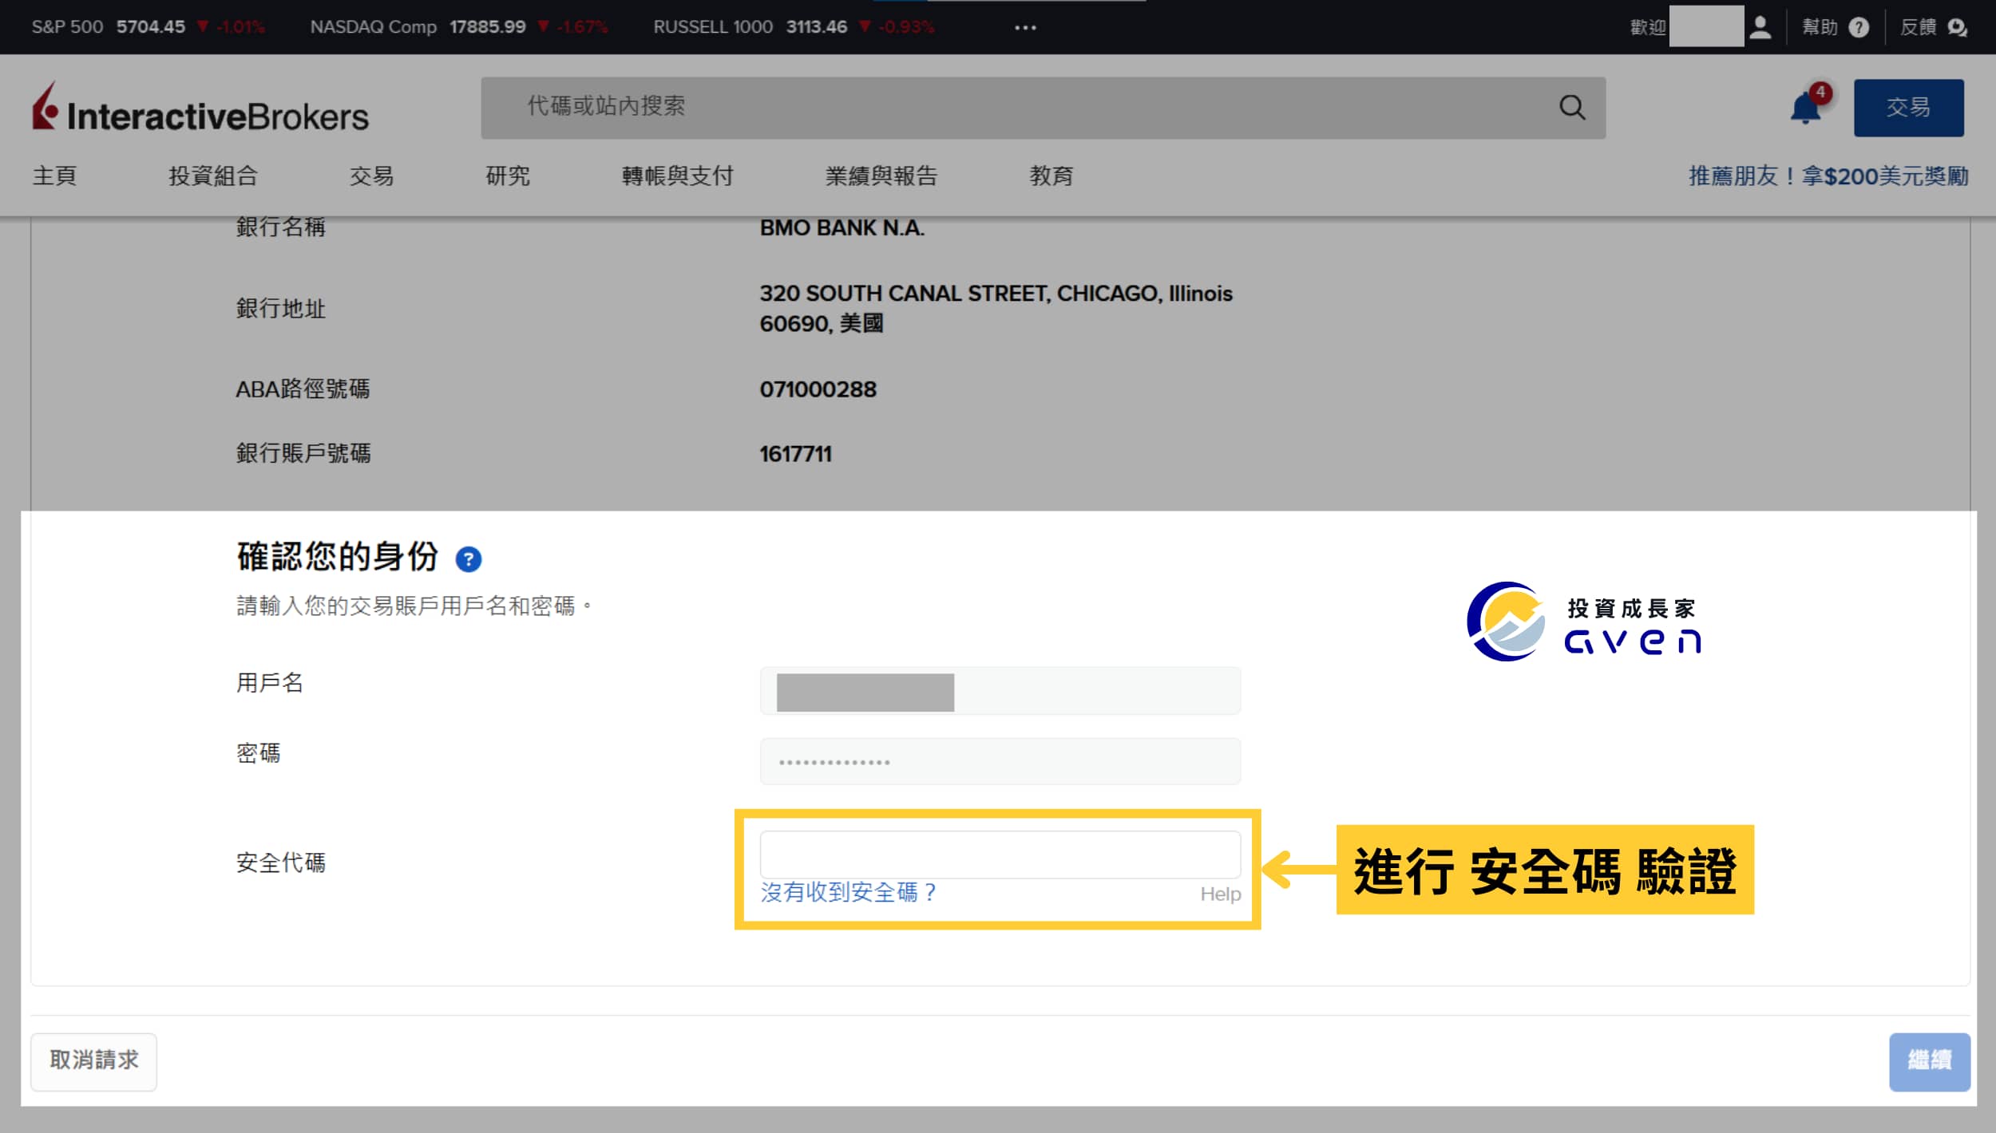This screenshot has height=1133, width=1996.
Task: Click the RUSSELL 1000 ticker value
Action: pyautogui.click(x=816, y=26)
